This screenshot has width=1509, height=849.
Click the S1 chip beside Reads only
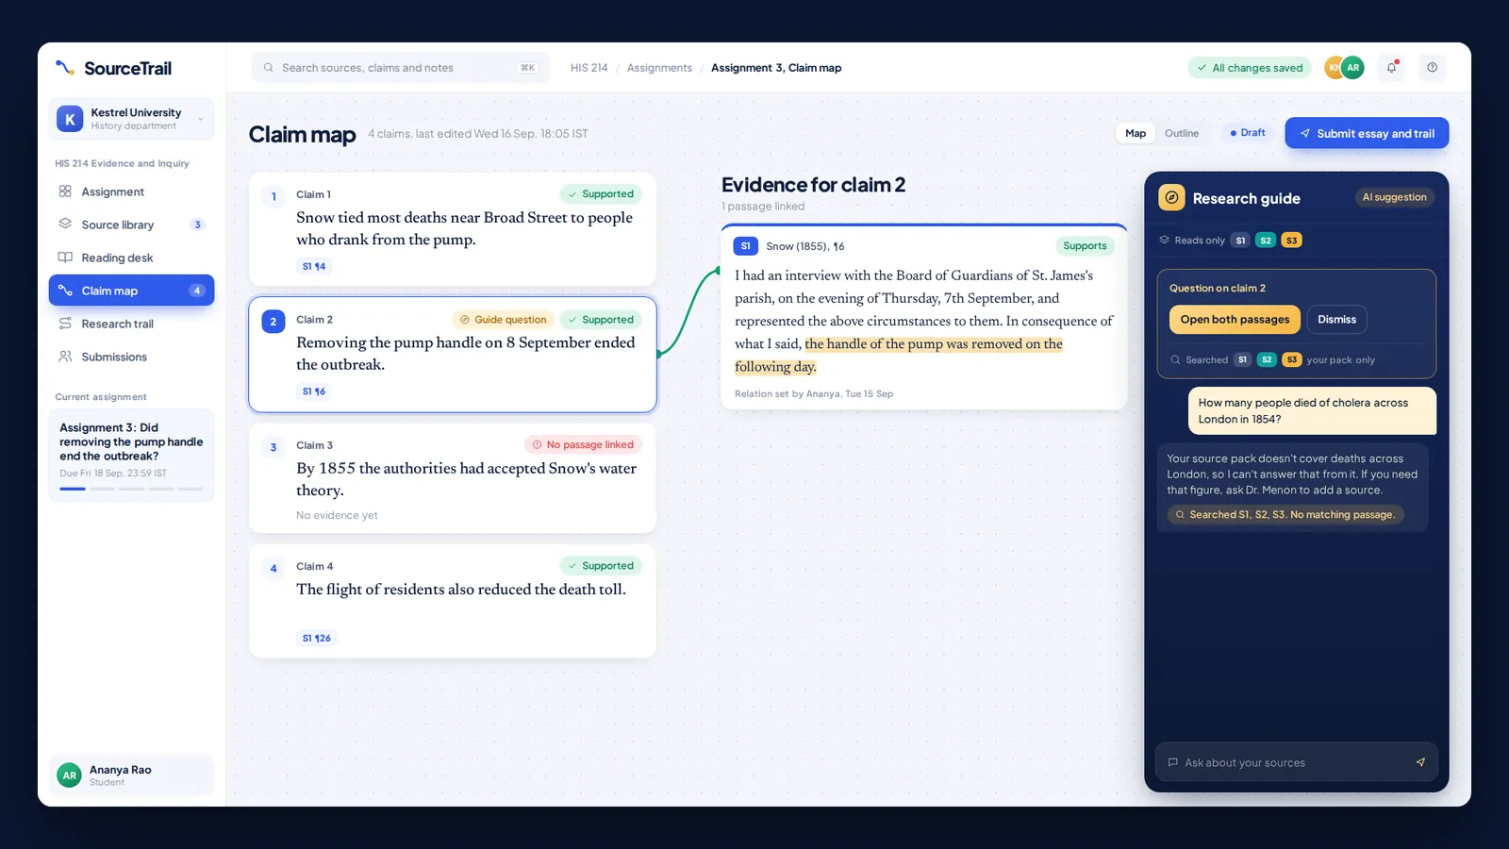point(1240,241)
